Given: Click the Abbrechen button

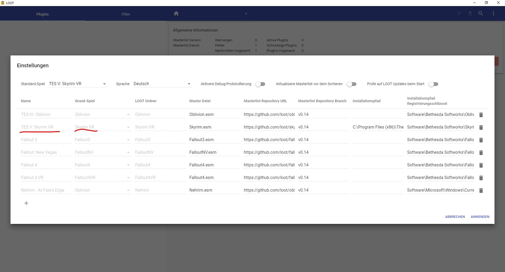Looking at the screenshot, I should click(x=455, y=217).
